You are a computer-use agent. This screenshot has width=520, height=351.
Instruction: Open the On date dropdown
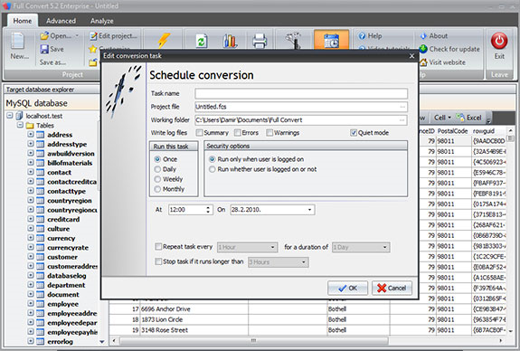click(x=309, y=210)
